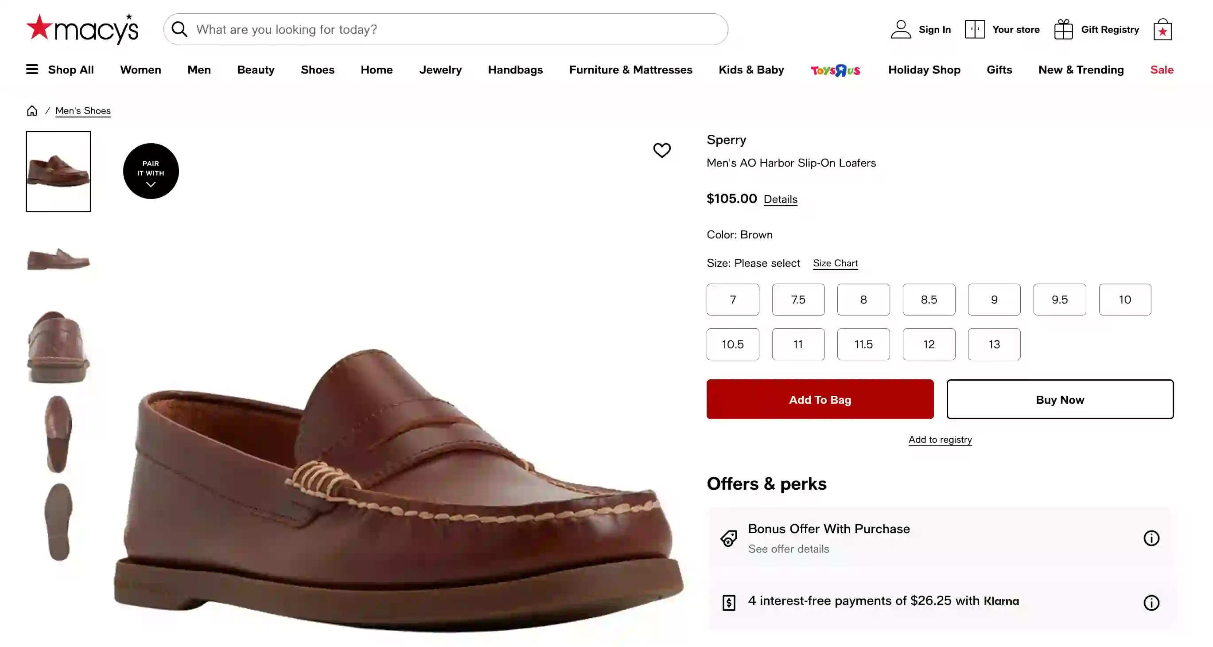Click the Add To Bag button

click(x=819, y=399)
